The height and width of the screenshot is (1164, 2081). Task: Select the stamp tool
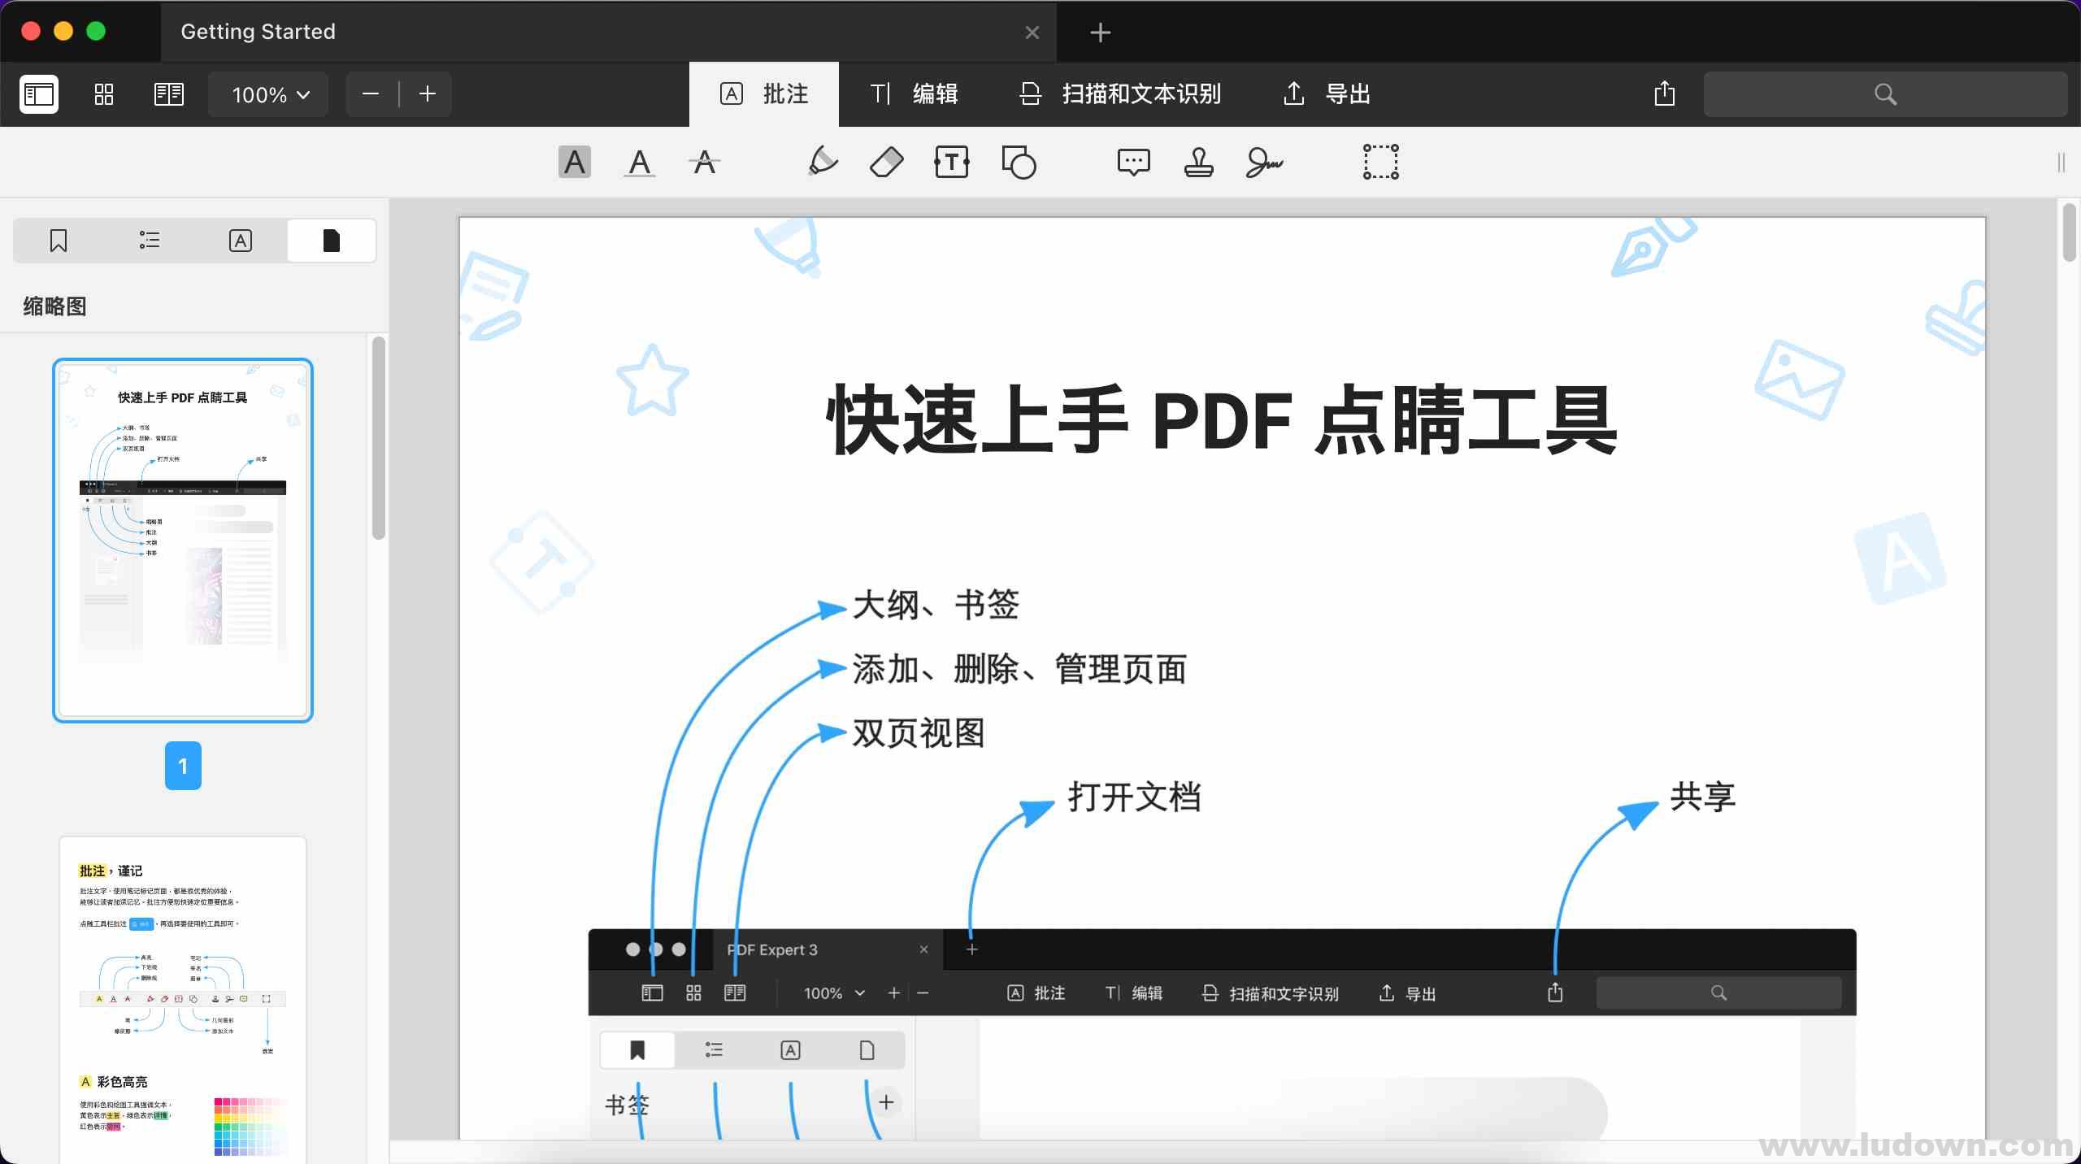(x=1199, y=162)
